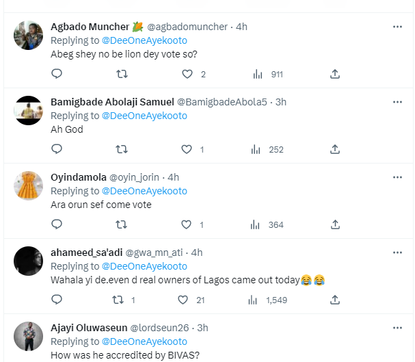
Task: Reply to ahameed_sa'adi's Wahala tweet
Action: click(x=57, y=300)
